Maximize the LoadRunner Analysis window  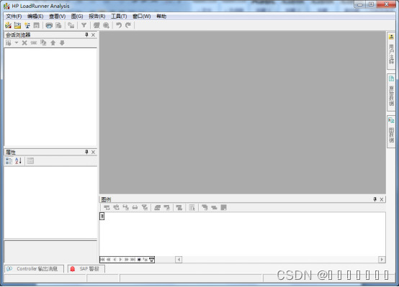click(371, 4)
